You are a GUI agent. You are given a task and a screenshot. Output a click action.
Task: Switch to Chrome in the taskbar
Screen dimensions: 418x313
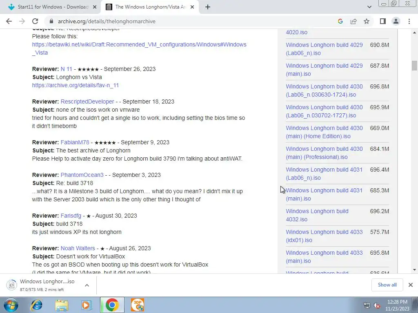(x=112, y=305)
